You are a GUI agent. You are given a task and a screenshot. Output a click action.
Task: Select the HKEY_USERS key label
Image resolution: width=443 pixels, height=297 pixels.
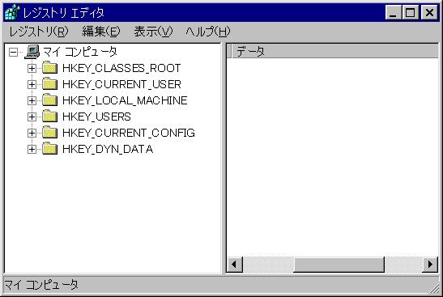96,117
